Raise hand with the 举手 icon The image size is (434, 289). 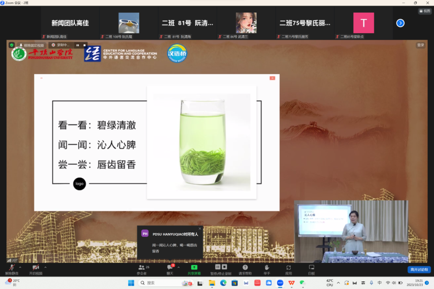pyautogui.click(x=266, y=269)
